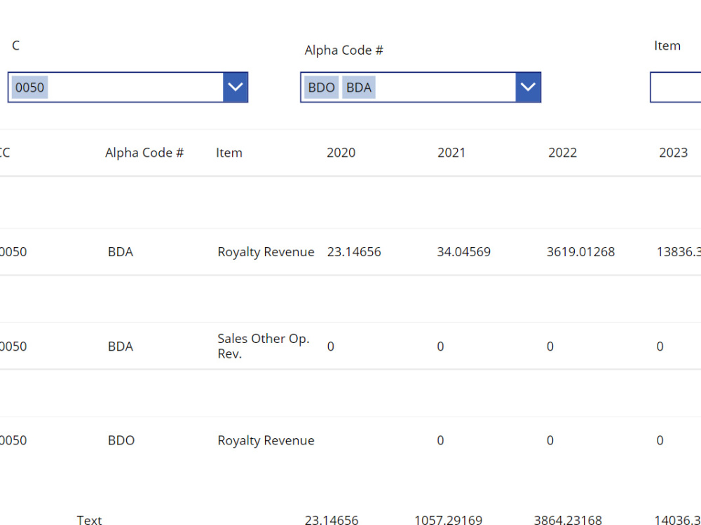Open the CC dropdown showing 0050

coord(235,87)
